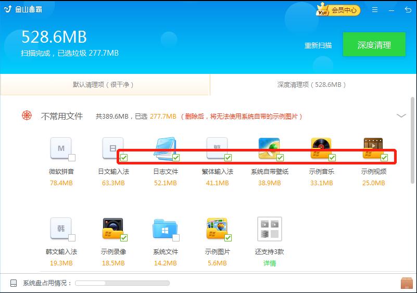Screen dimensions: 417x293
Task: Open the VIP 会员中心 crown badge
Action: (338, 10)
